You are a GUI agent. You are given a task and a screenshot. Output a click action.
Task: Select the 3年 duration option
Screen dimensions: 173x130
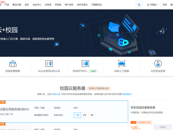click(92, 115)
